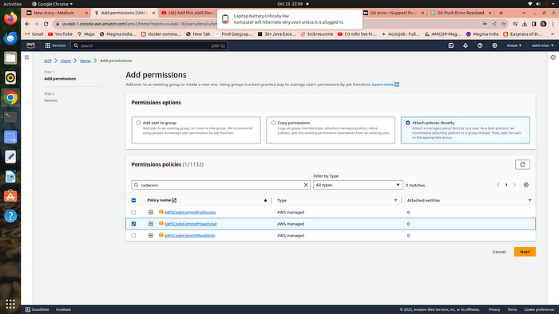
Task: Share this page from the address bar
Action: (494, 24)
